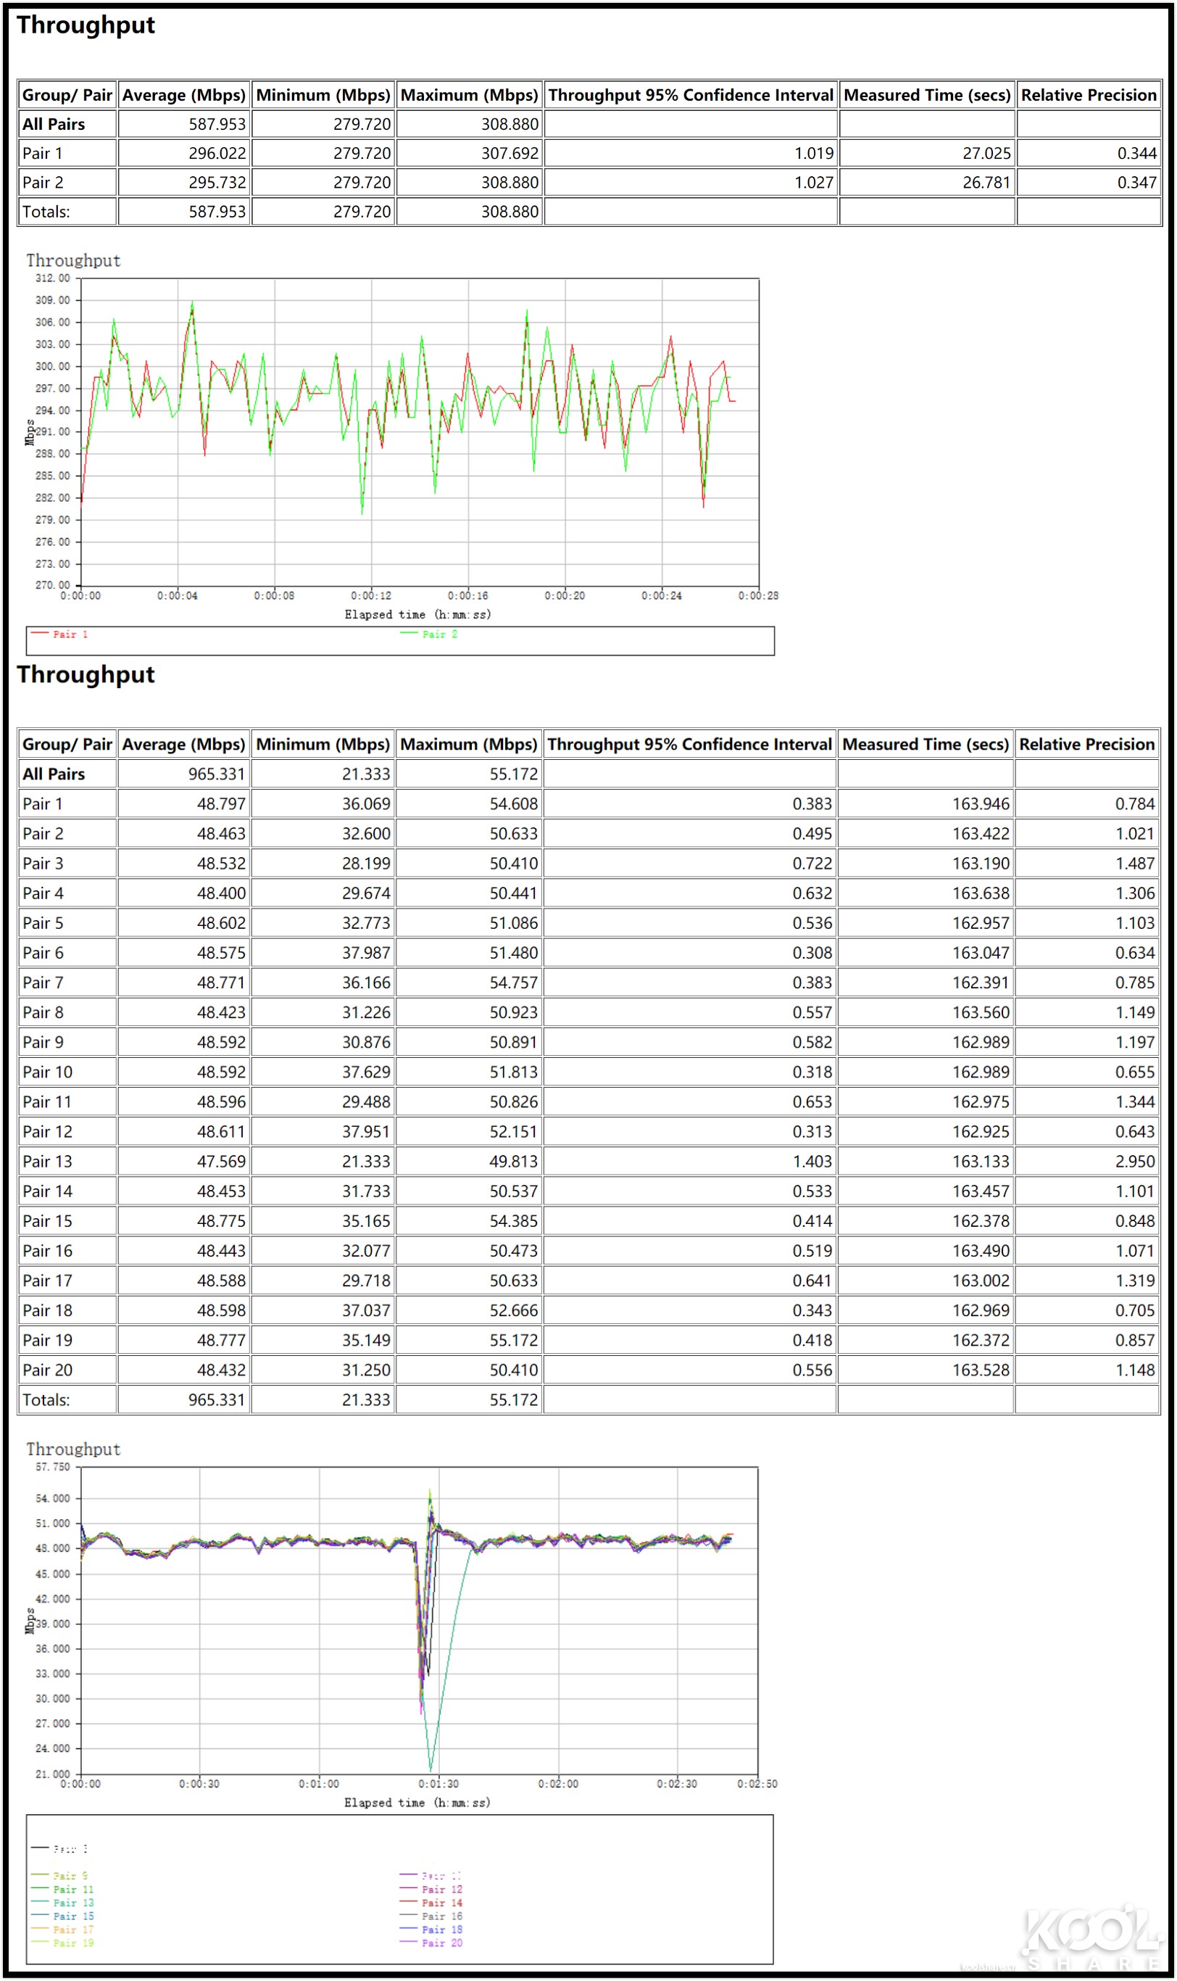This screenshot has width=1177, height=1981.
Task: Click Pair 13 average value 47.569
Action: tap(221, 1162)
